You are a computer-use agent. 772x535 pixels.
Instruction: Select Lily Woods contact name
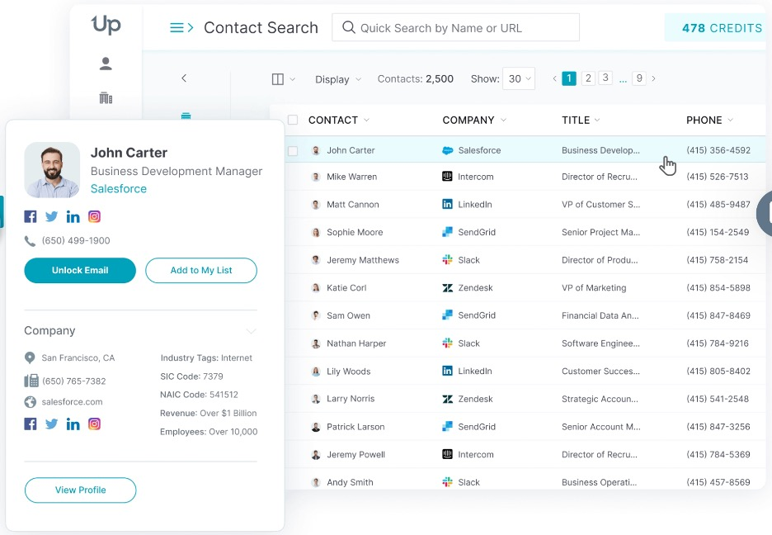[349, 372]
